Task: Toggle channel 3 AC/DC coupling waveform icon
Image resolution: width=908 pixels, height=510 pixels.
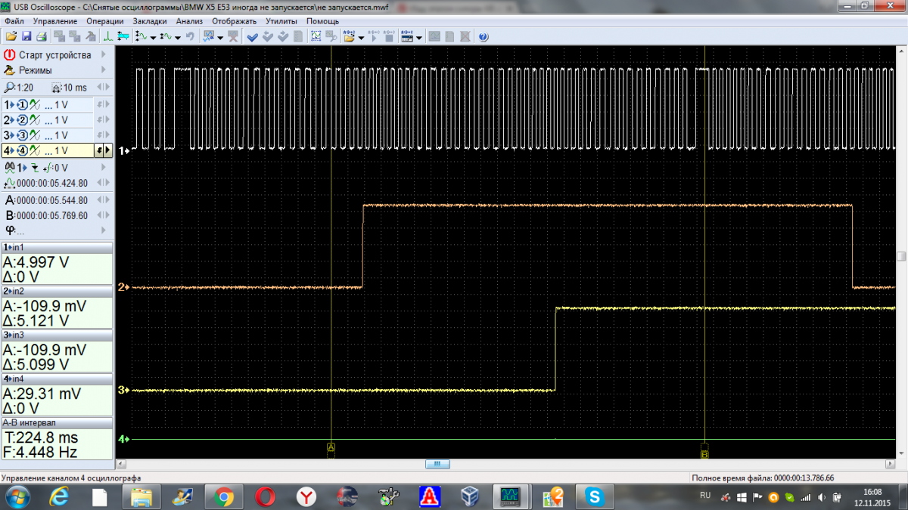Action: pos(35,135)
